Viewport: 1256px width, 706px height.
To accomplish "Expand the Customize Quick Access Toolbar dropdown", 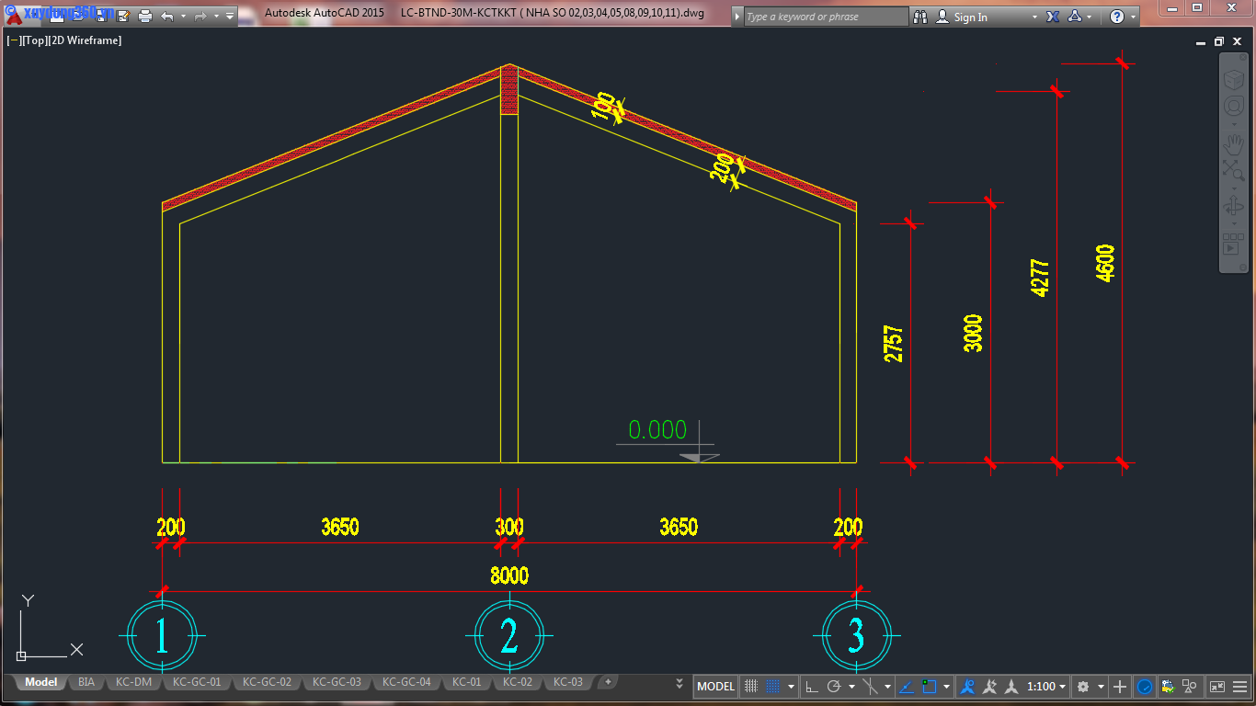I will click(x=230, y=16).
